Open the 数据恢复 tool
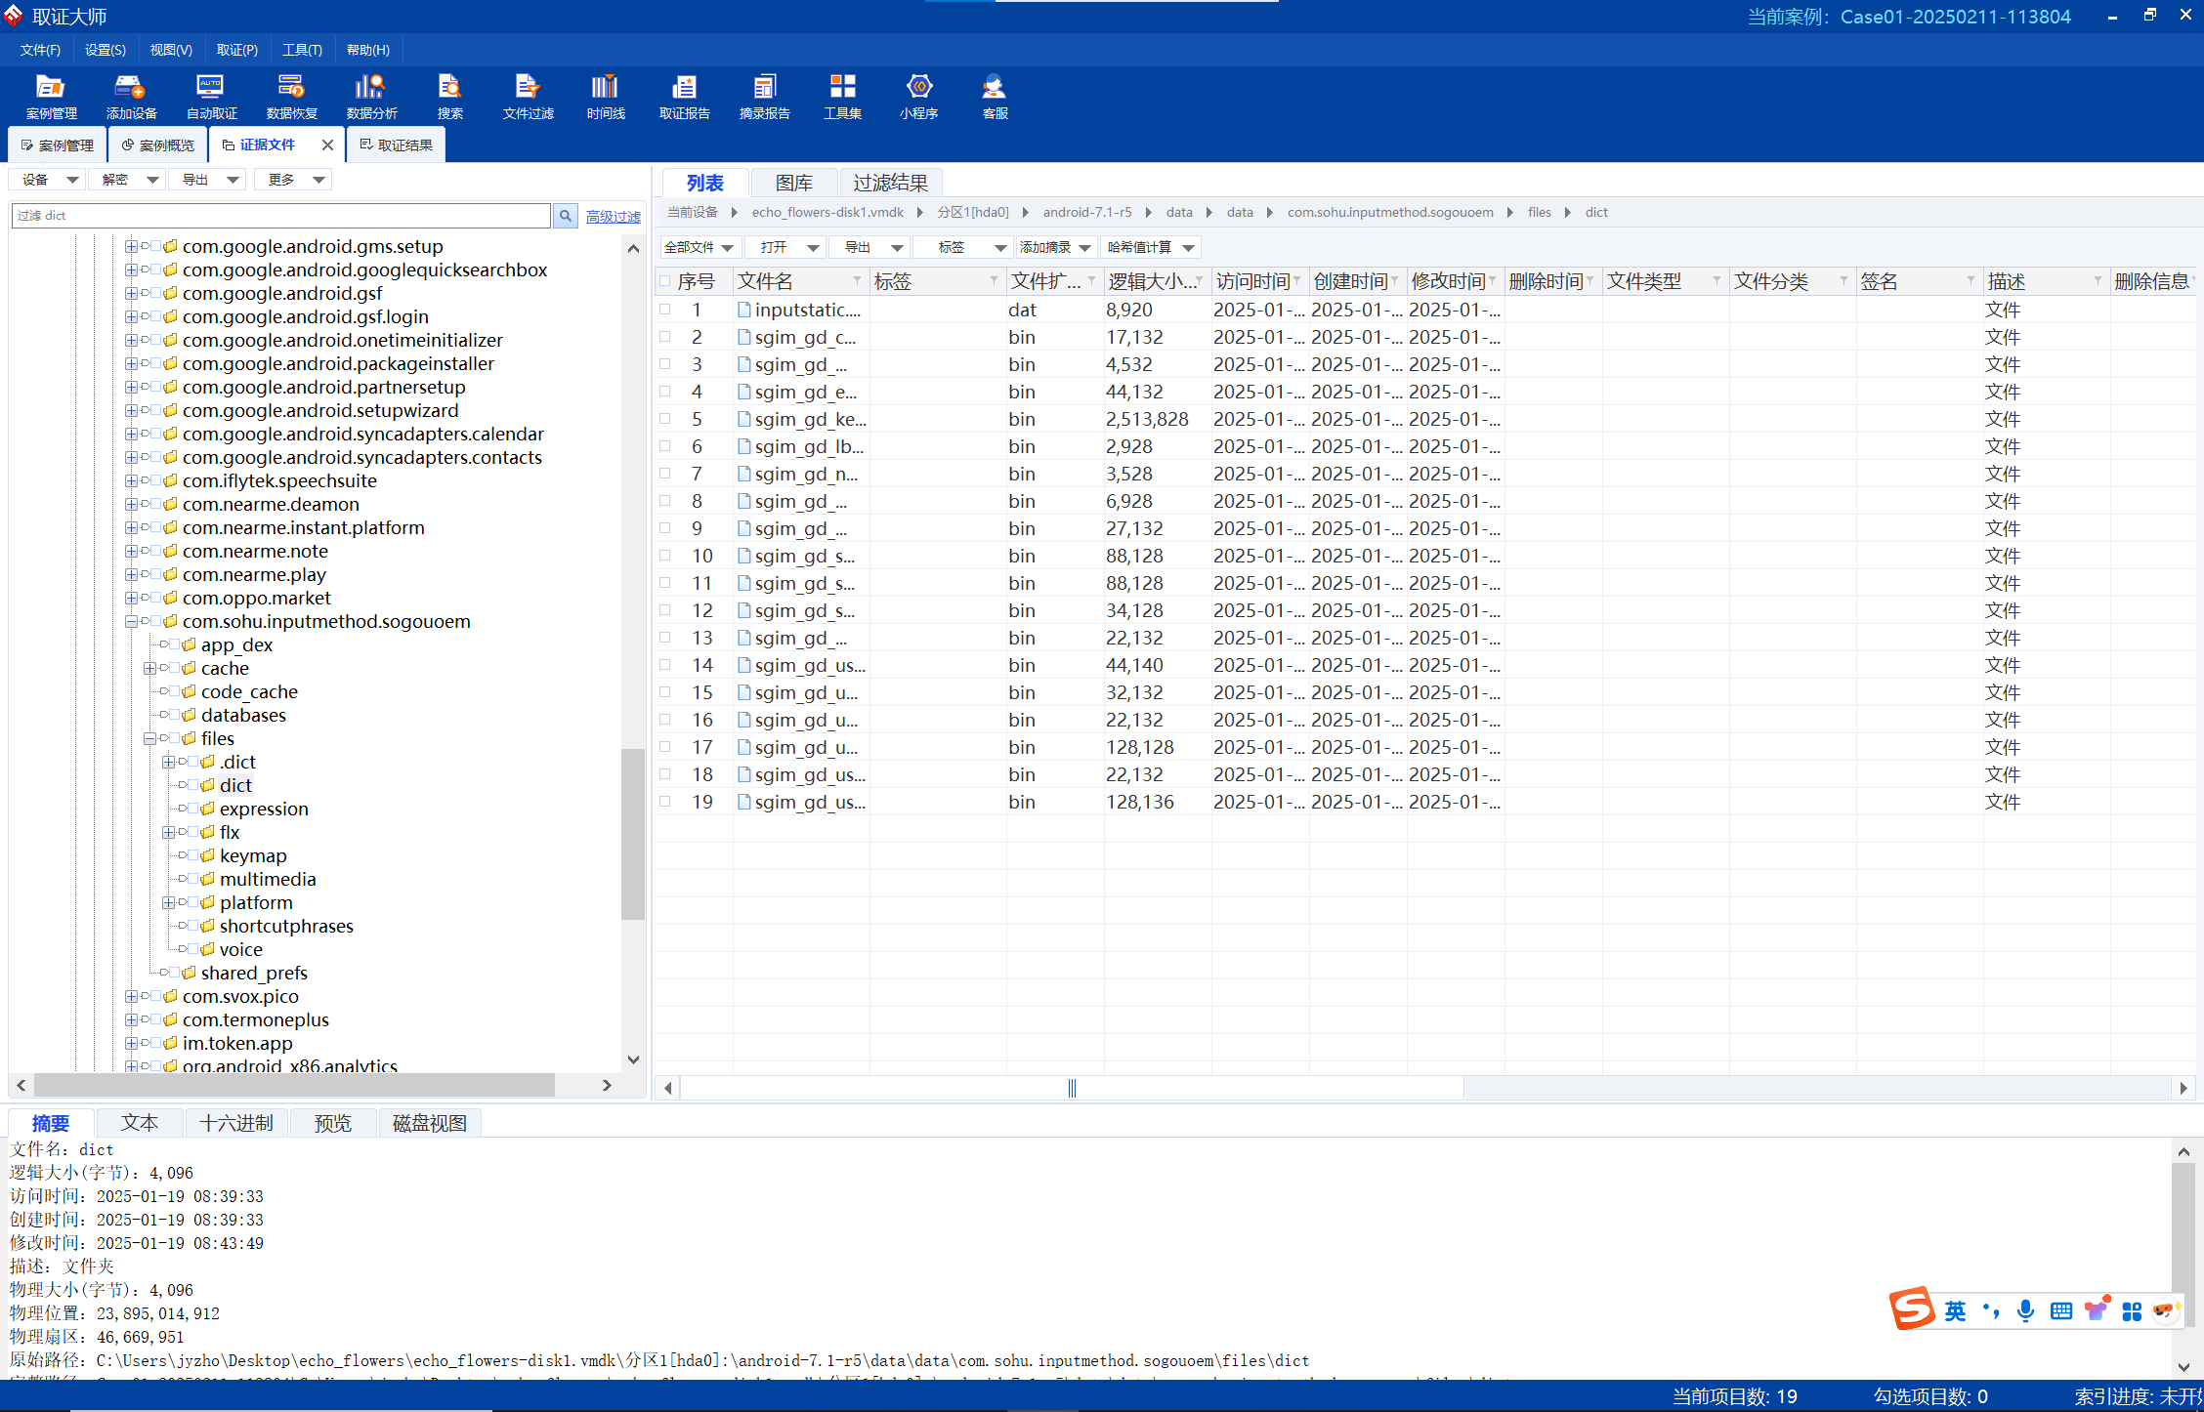 coord(291,97)
